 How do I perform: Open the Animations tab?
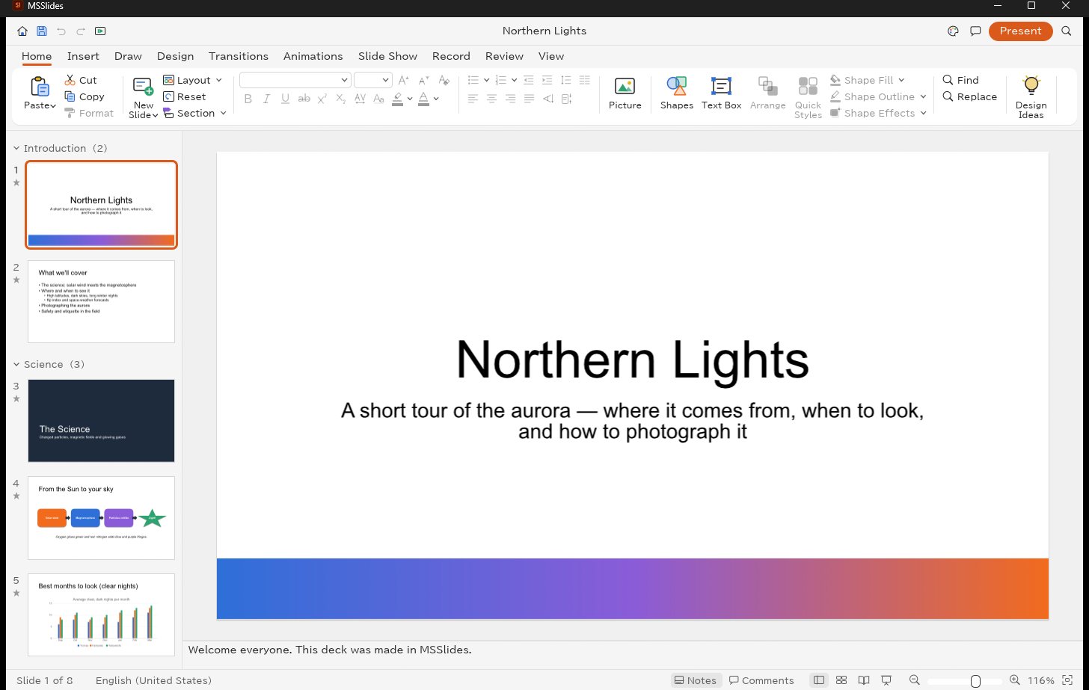(313, 56)
